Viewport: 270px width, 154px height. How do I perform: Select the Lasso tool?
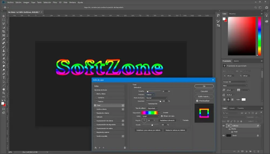[x=4, y=24]
